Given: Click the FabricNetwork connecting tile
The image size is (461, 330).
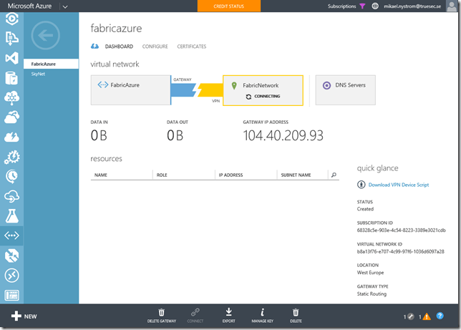Looking at the screenshot, I should 263,90.
